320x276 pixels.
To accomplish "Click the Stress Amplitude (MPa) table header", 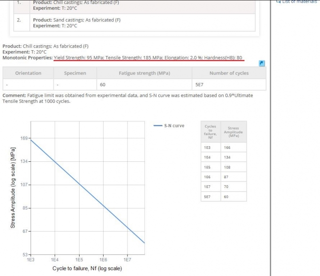I will 233,132.
